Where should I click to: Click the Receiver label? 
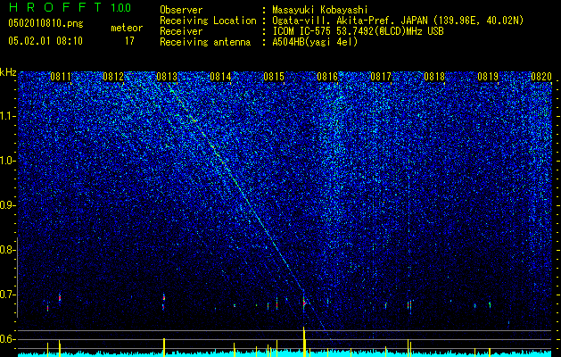[181, 31]
